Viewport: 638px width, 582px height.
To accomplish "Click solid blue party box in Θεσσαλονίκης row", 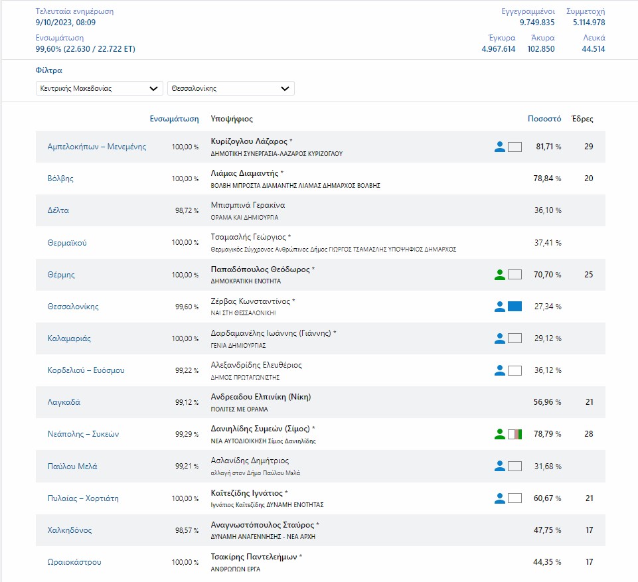I will [515, 307].
